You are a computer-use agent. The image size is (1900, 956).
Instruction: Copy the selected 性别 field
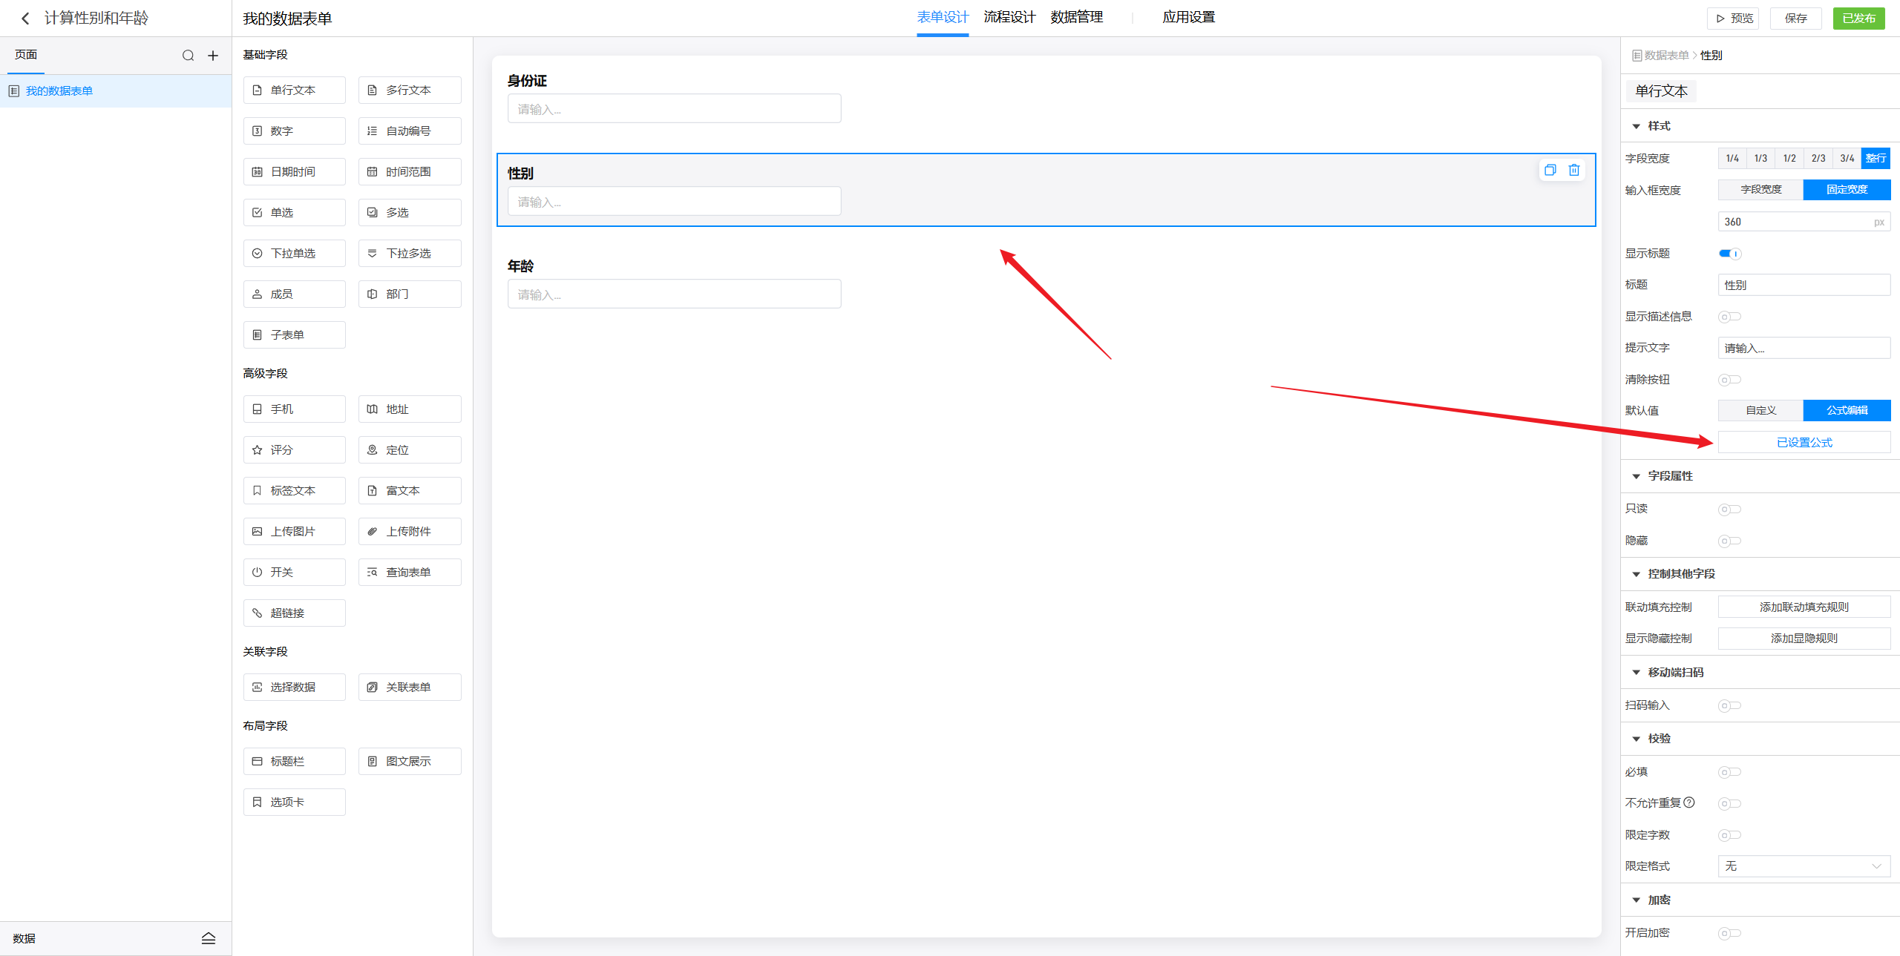pos(1550,171)
